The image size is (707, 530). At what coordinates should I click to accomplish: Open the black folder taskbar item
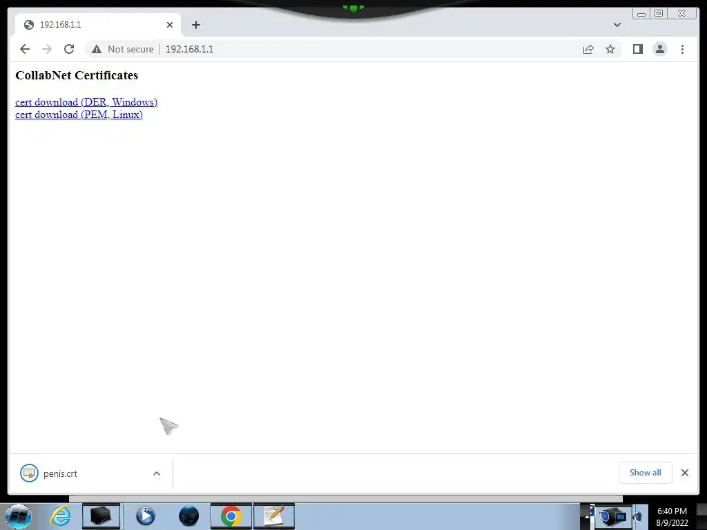(101, 516)
